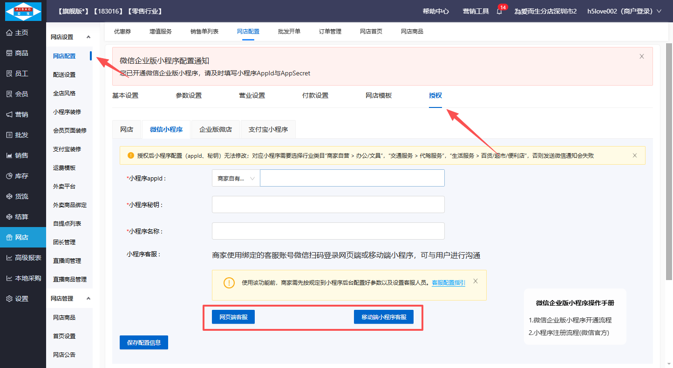
Task: Click the notification bell icon
Action: (x=499, y=12)
